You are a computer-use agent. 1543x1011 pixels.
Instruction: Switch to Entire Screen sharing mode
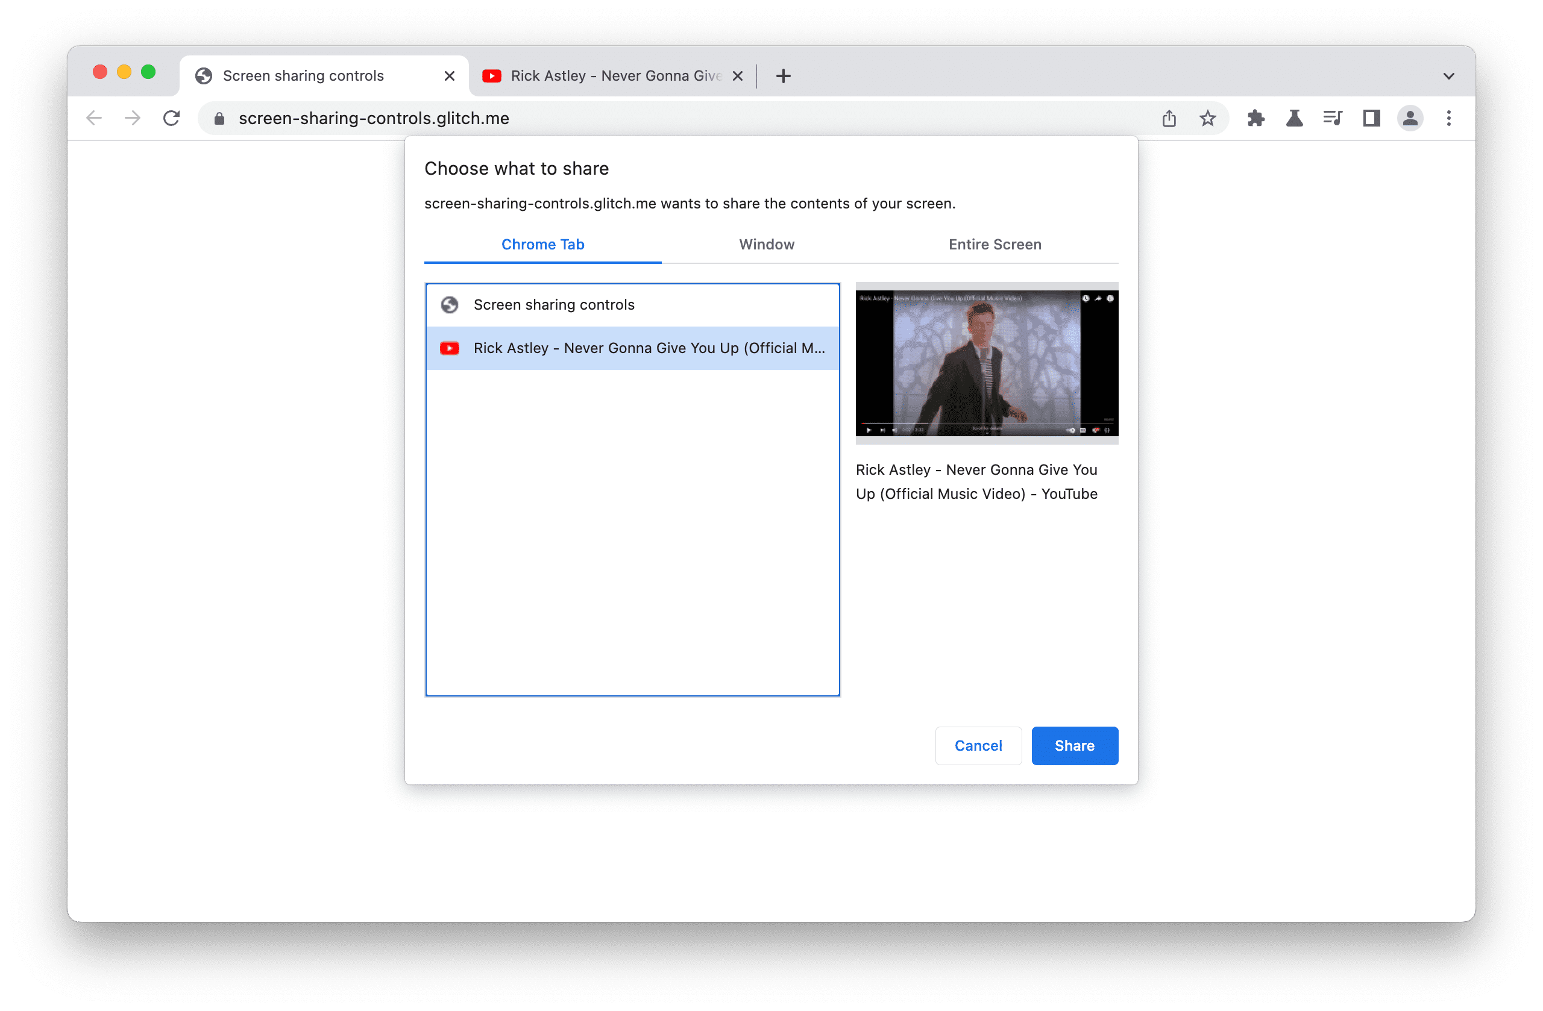click(993, 244)
